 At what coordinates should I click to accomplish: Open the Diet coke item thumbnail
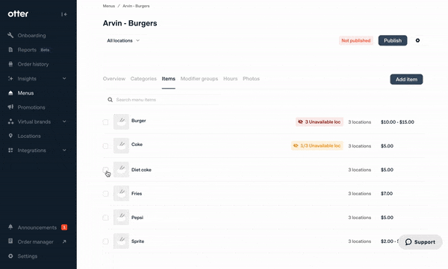[x=121, y=169]
